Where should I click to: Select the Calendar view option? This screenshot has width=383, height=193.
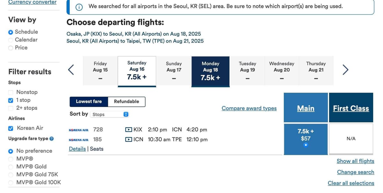click(x=11, y=40)
